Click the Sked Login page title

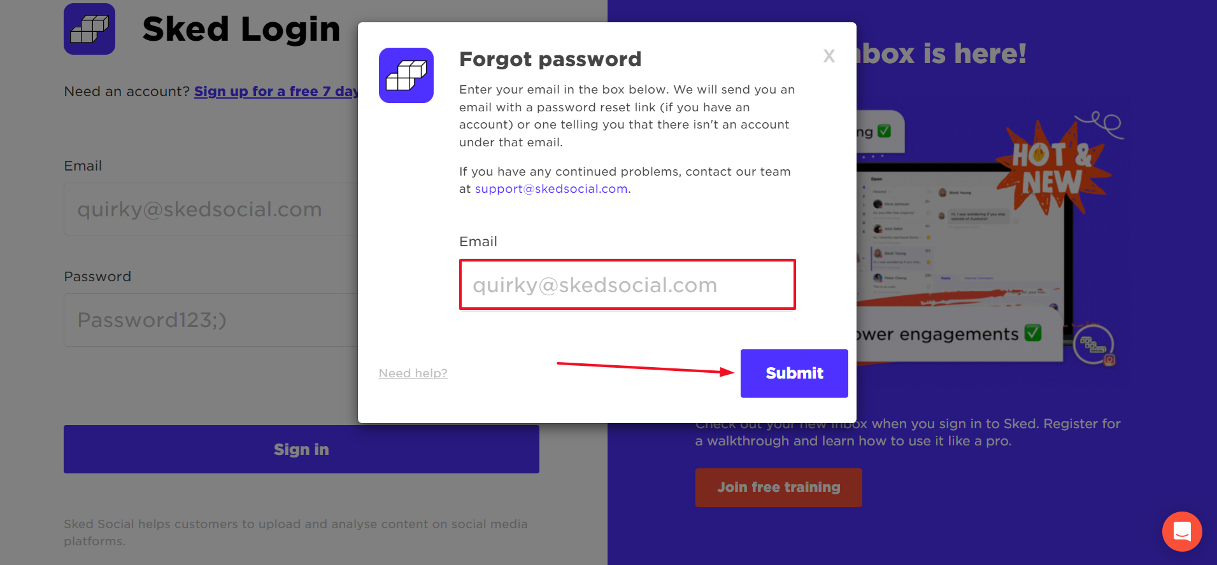(241, 29)
